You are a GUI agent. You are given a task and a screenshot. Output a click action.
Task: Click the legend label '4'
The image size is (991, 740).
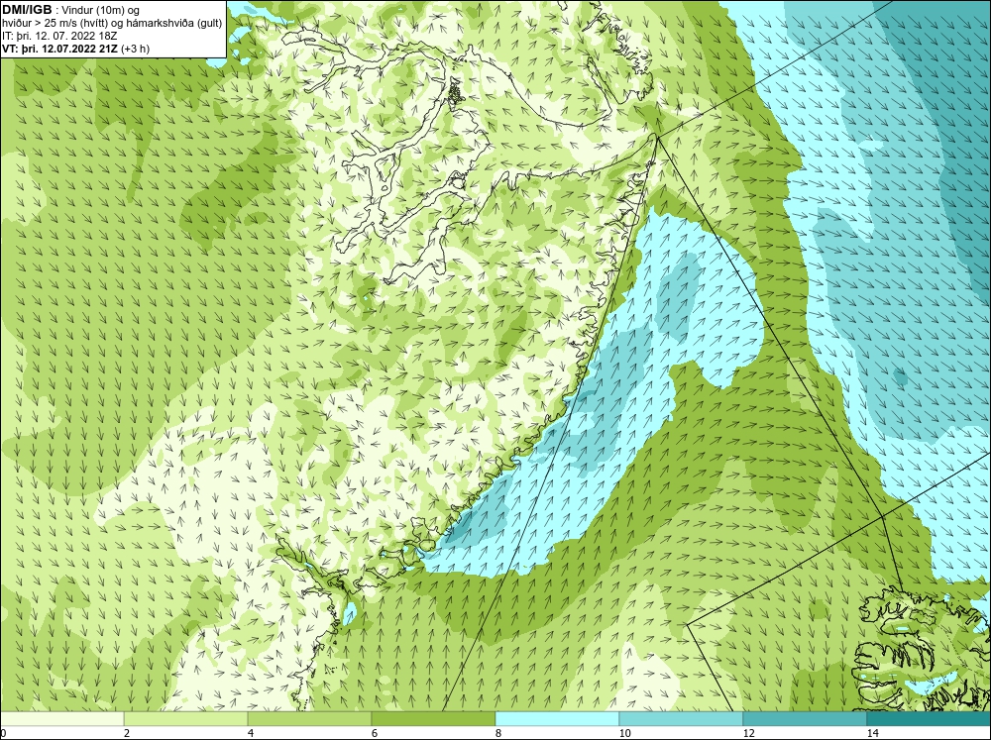251,733
